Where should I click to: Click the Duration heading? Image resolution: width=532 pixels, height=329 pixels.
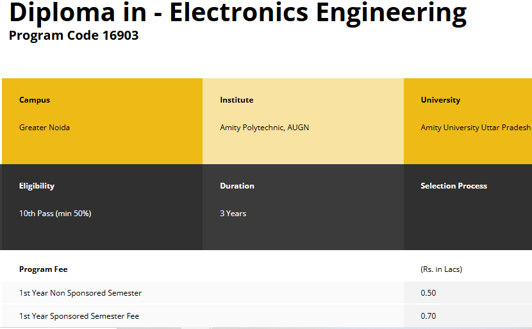pyautogui.click(x=237, y=186)
